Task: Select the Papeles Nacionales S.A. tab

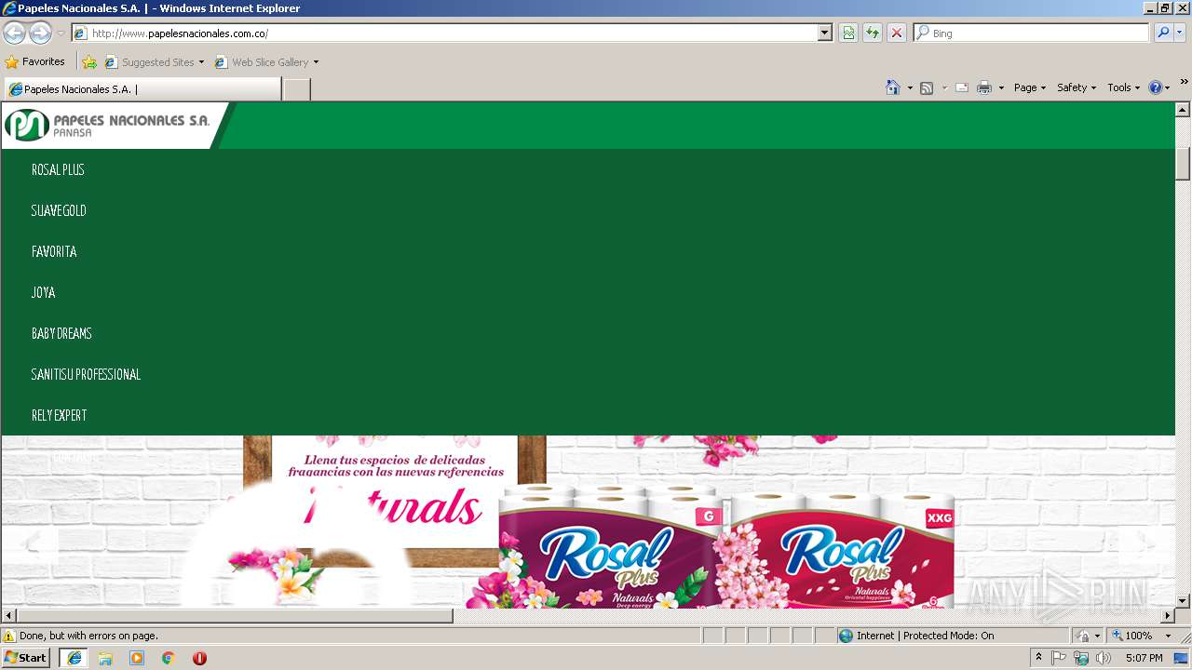Action: tap(142, 89)
